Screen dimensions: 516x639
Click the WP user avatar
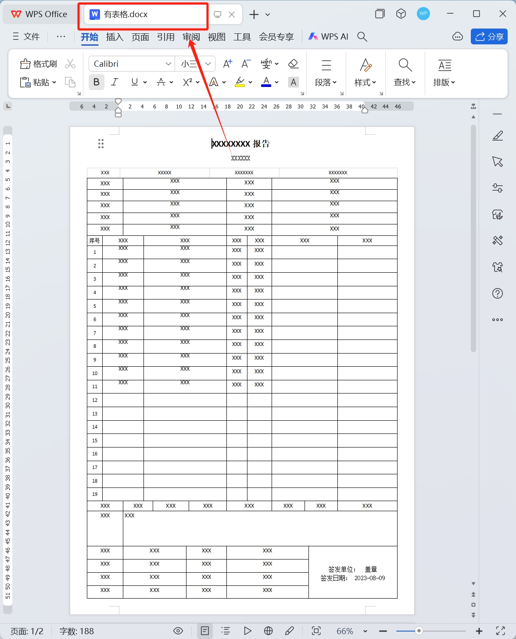coord(423,14)
